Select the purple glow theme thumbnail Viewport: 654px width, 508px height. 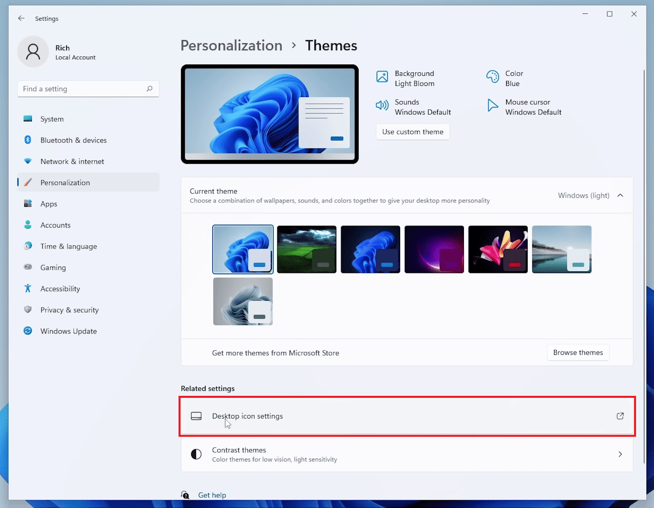pyautogui.click(x=434, y=249)
